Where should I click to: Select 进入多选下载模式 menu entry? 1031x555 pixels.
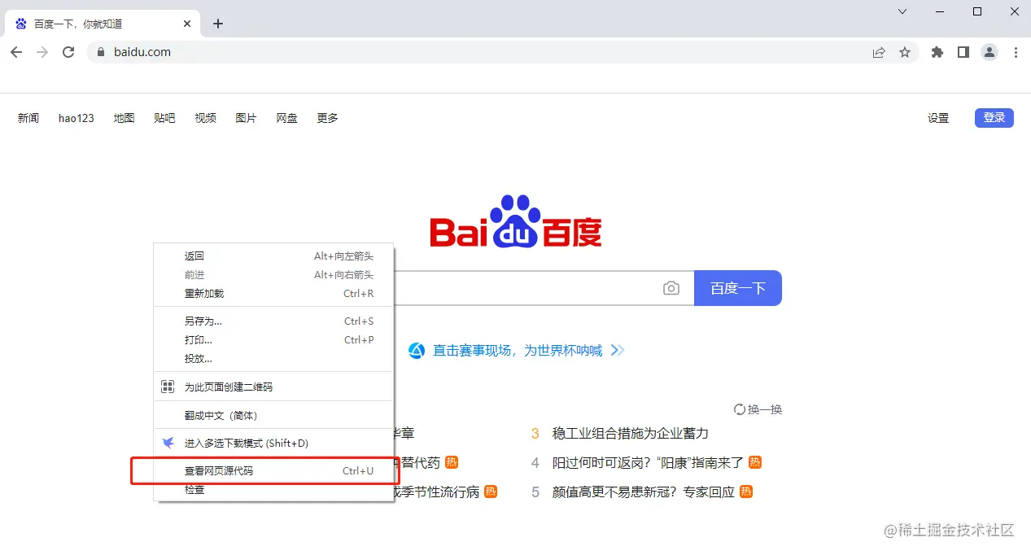(273, 443)
